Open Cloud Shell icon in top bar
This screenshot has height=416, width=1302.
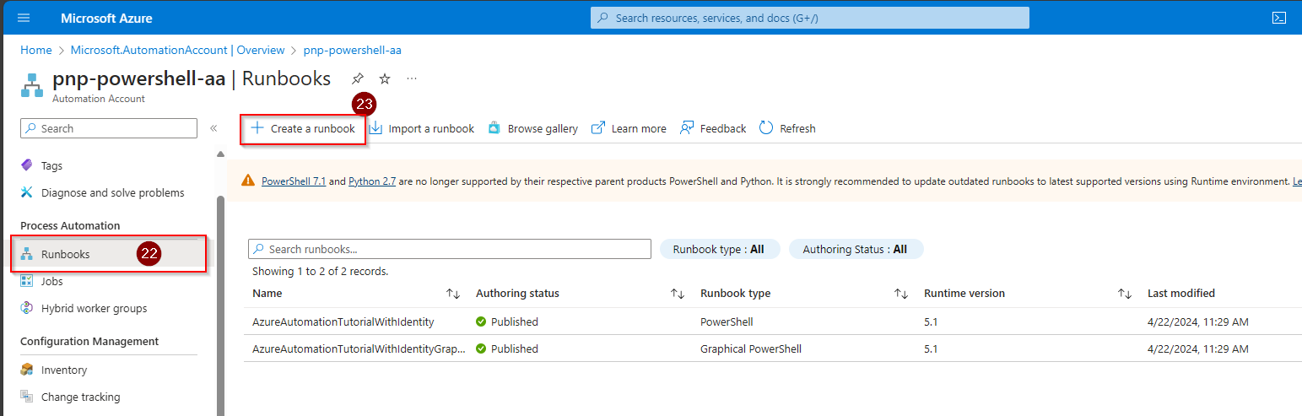point(1279,18)
